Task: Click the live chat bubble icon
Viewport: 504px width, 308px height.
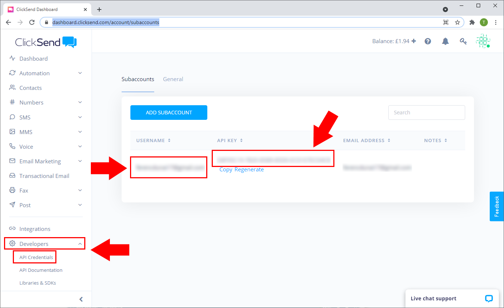Action: (489, 299)
